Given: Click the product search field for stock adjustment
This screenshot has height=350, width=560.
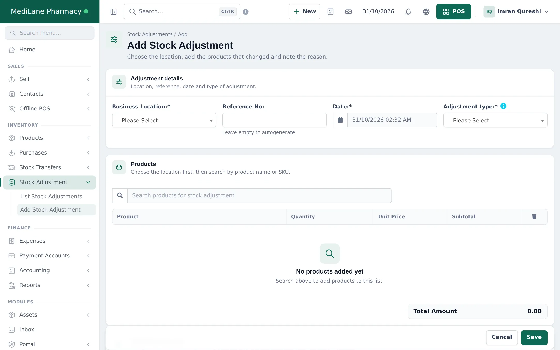Looking at the screenshot, I should pyautogui.click(x=259, y=195).
